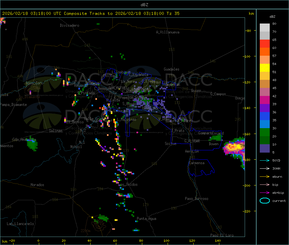Click the Divisadero map label
This screenshot has height=245, width=289.
pyautogui.click(x=69, y=25)
